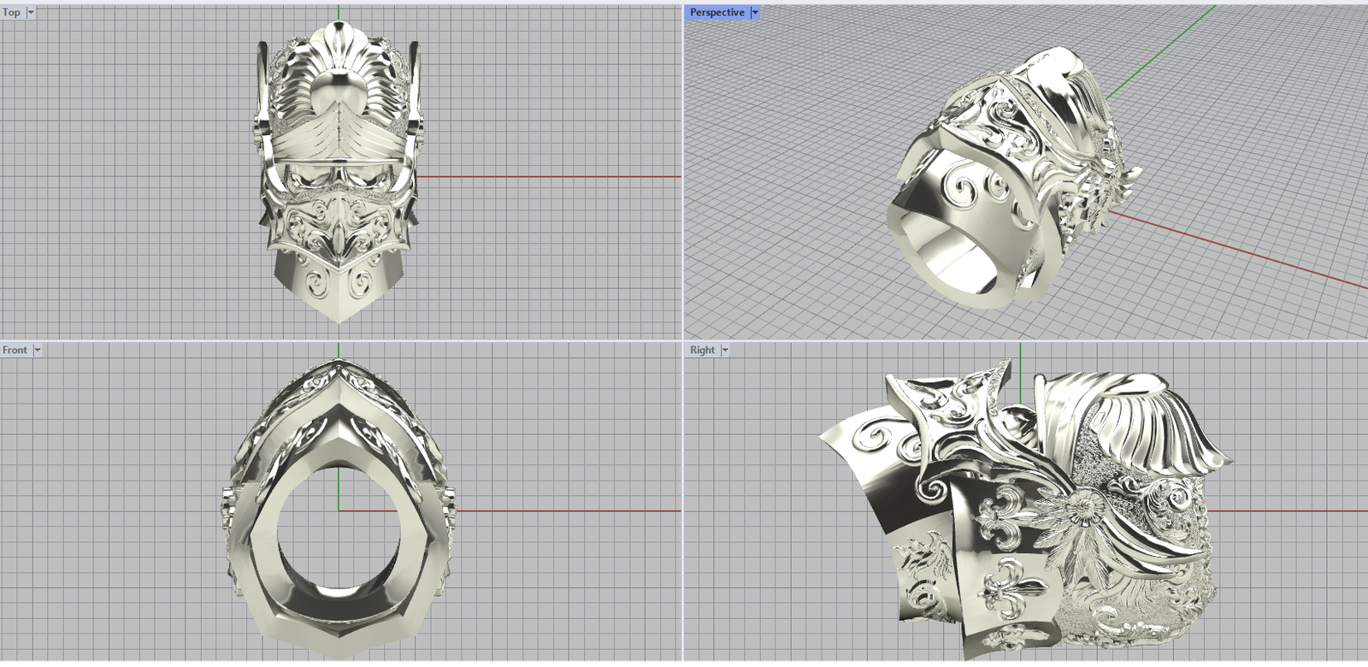
Task: Click the horizontal divider between Top and Front
Action: [342, 340]
